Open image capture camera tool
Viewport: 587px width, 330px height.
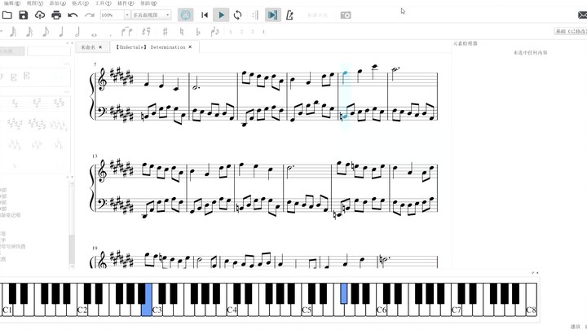346,15
